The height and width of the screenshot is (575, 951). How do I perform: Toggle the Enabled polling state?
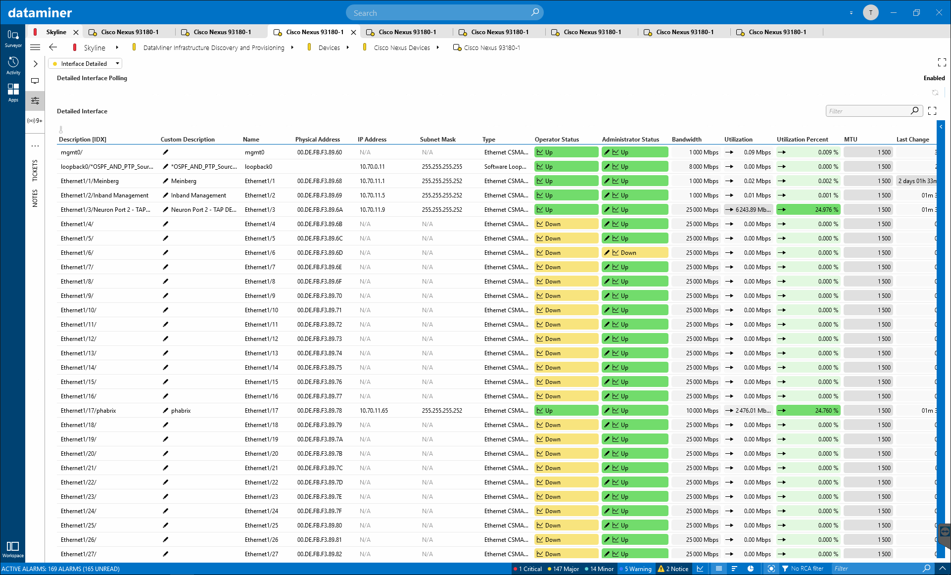(x=934, y=78)
